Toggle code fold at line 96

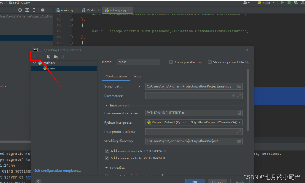click(71, 37)
